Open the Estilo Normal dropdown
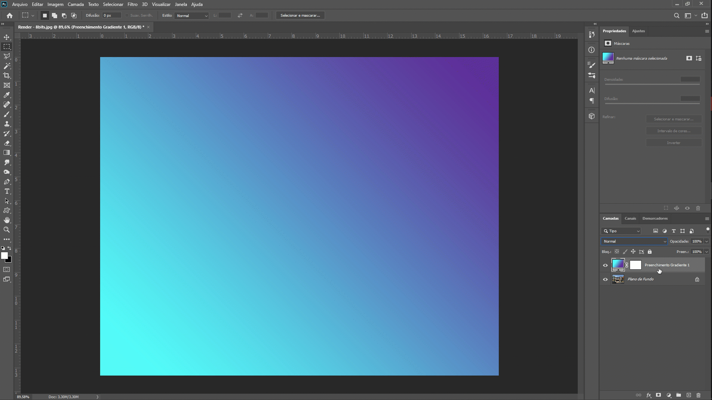The height and width of the screenshot is (400, 712). pos(192,16)
